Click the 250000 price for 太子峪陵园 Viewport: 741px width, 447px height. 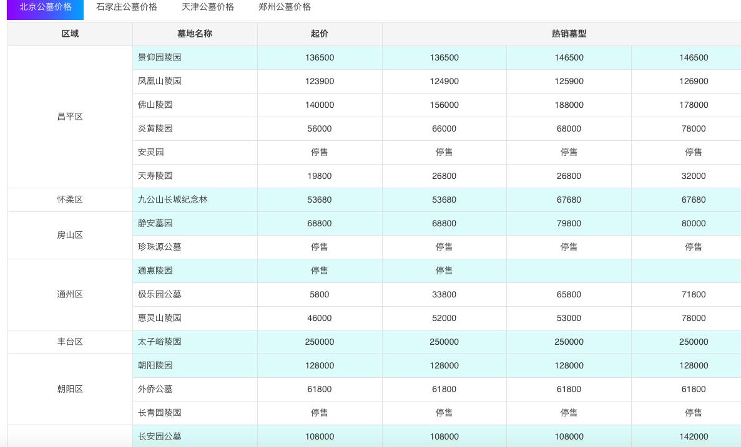pos(319,342)
